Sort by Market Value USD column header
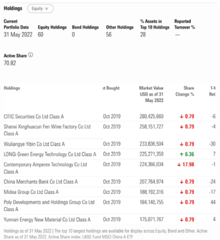Image resolution: width=220 pixels, height=240 pixels. [x=152, y=94]
